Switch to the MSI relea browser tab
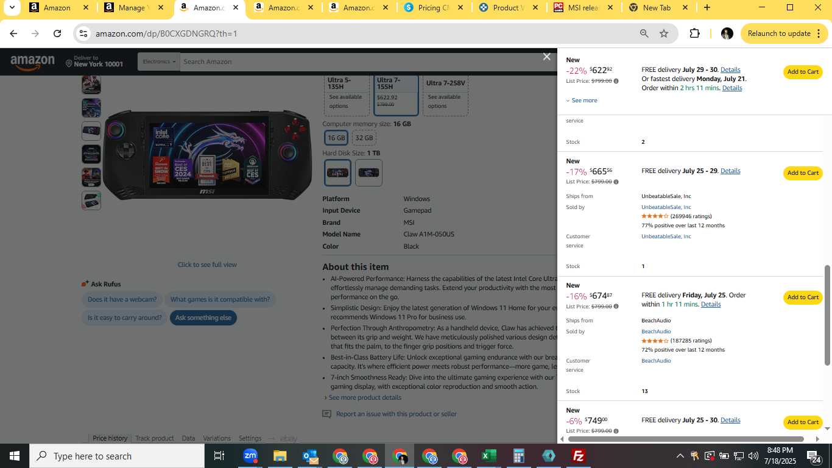The image size is (832, 468). coord(582,8)
